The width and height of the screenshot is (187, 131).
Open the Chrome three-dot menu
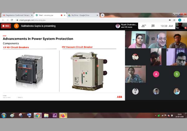(184, 20)
